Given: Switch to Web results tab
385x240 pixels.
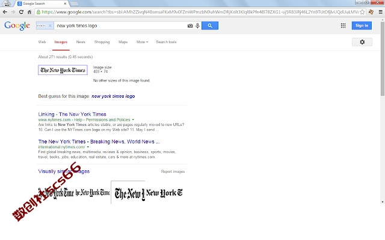Looking at the screenshot, I should [42, 42].
